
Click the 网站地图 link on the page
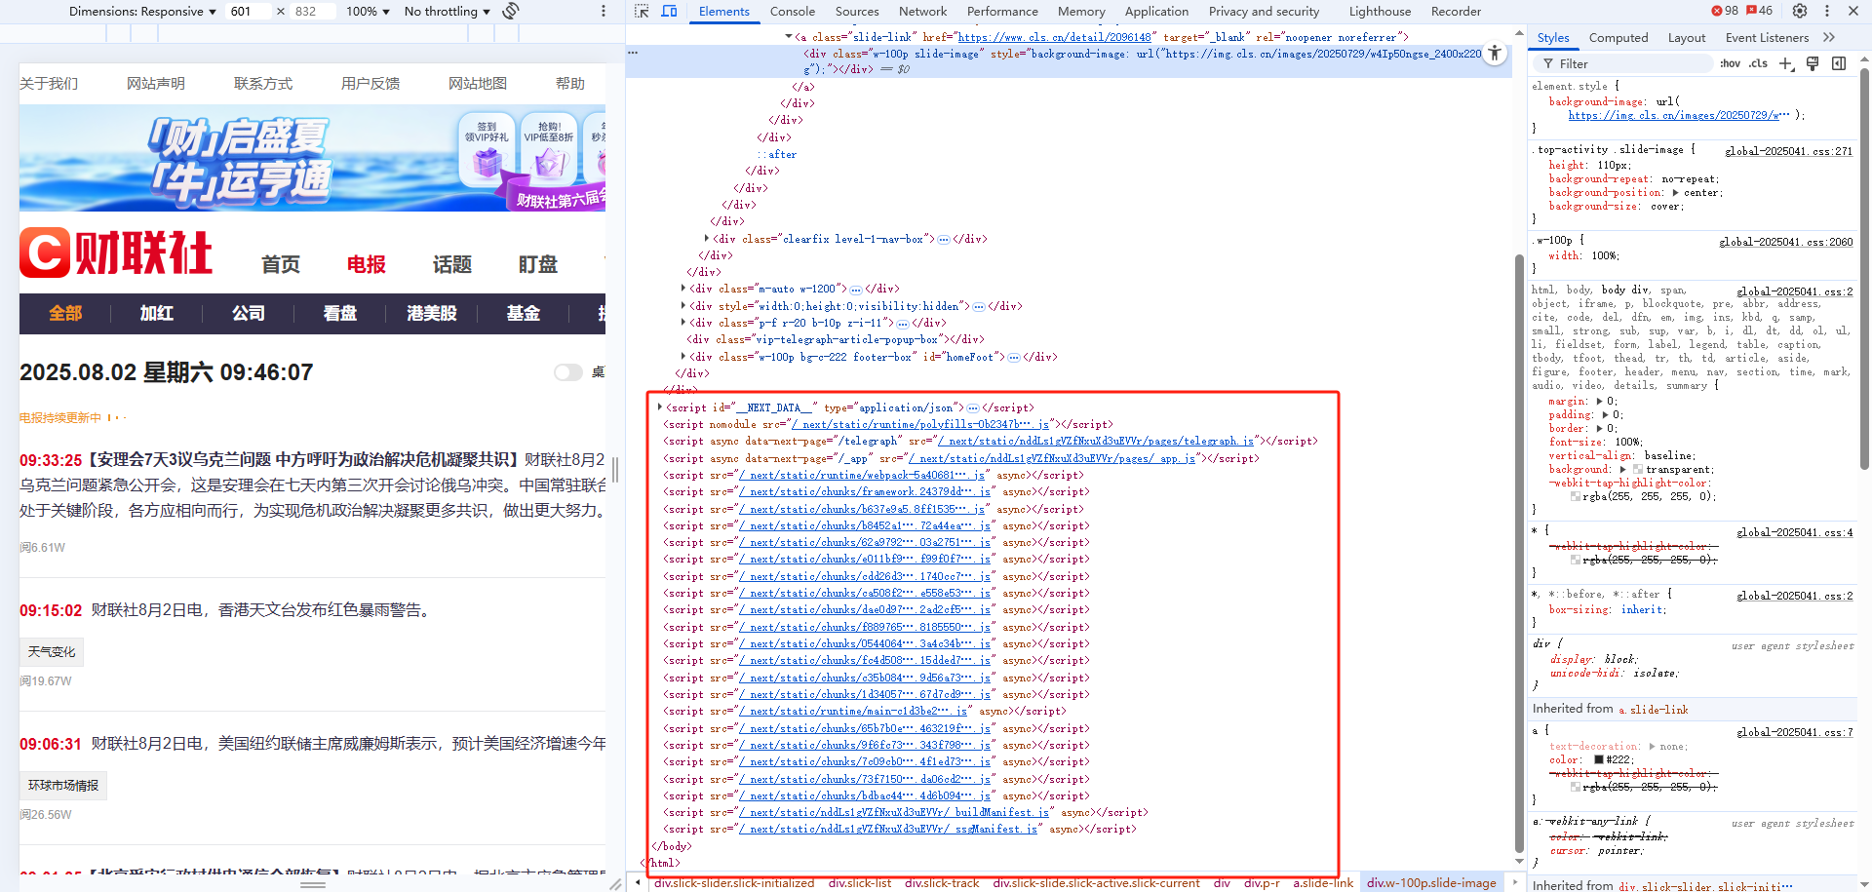478,84
